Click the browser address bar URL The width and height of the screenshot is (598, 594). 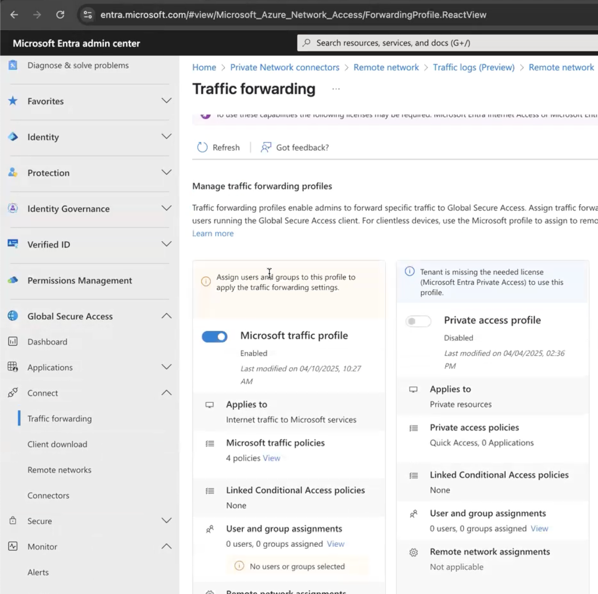click(x=293, y=15)
